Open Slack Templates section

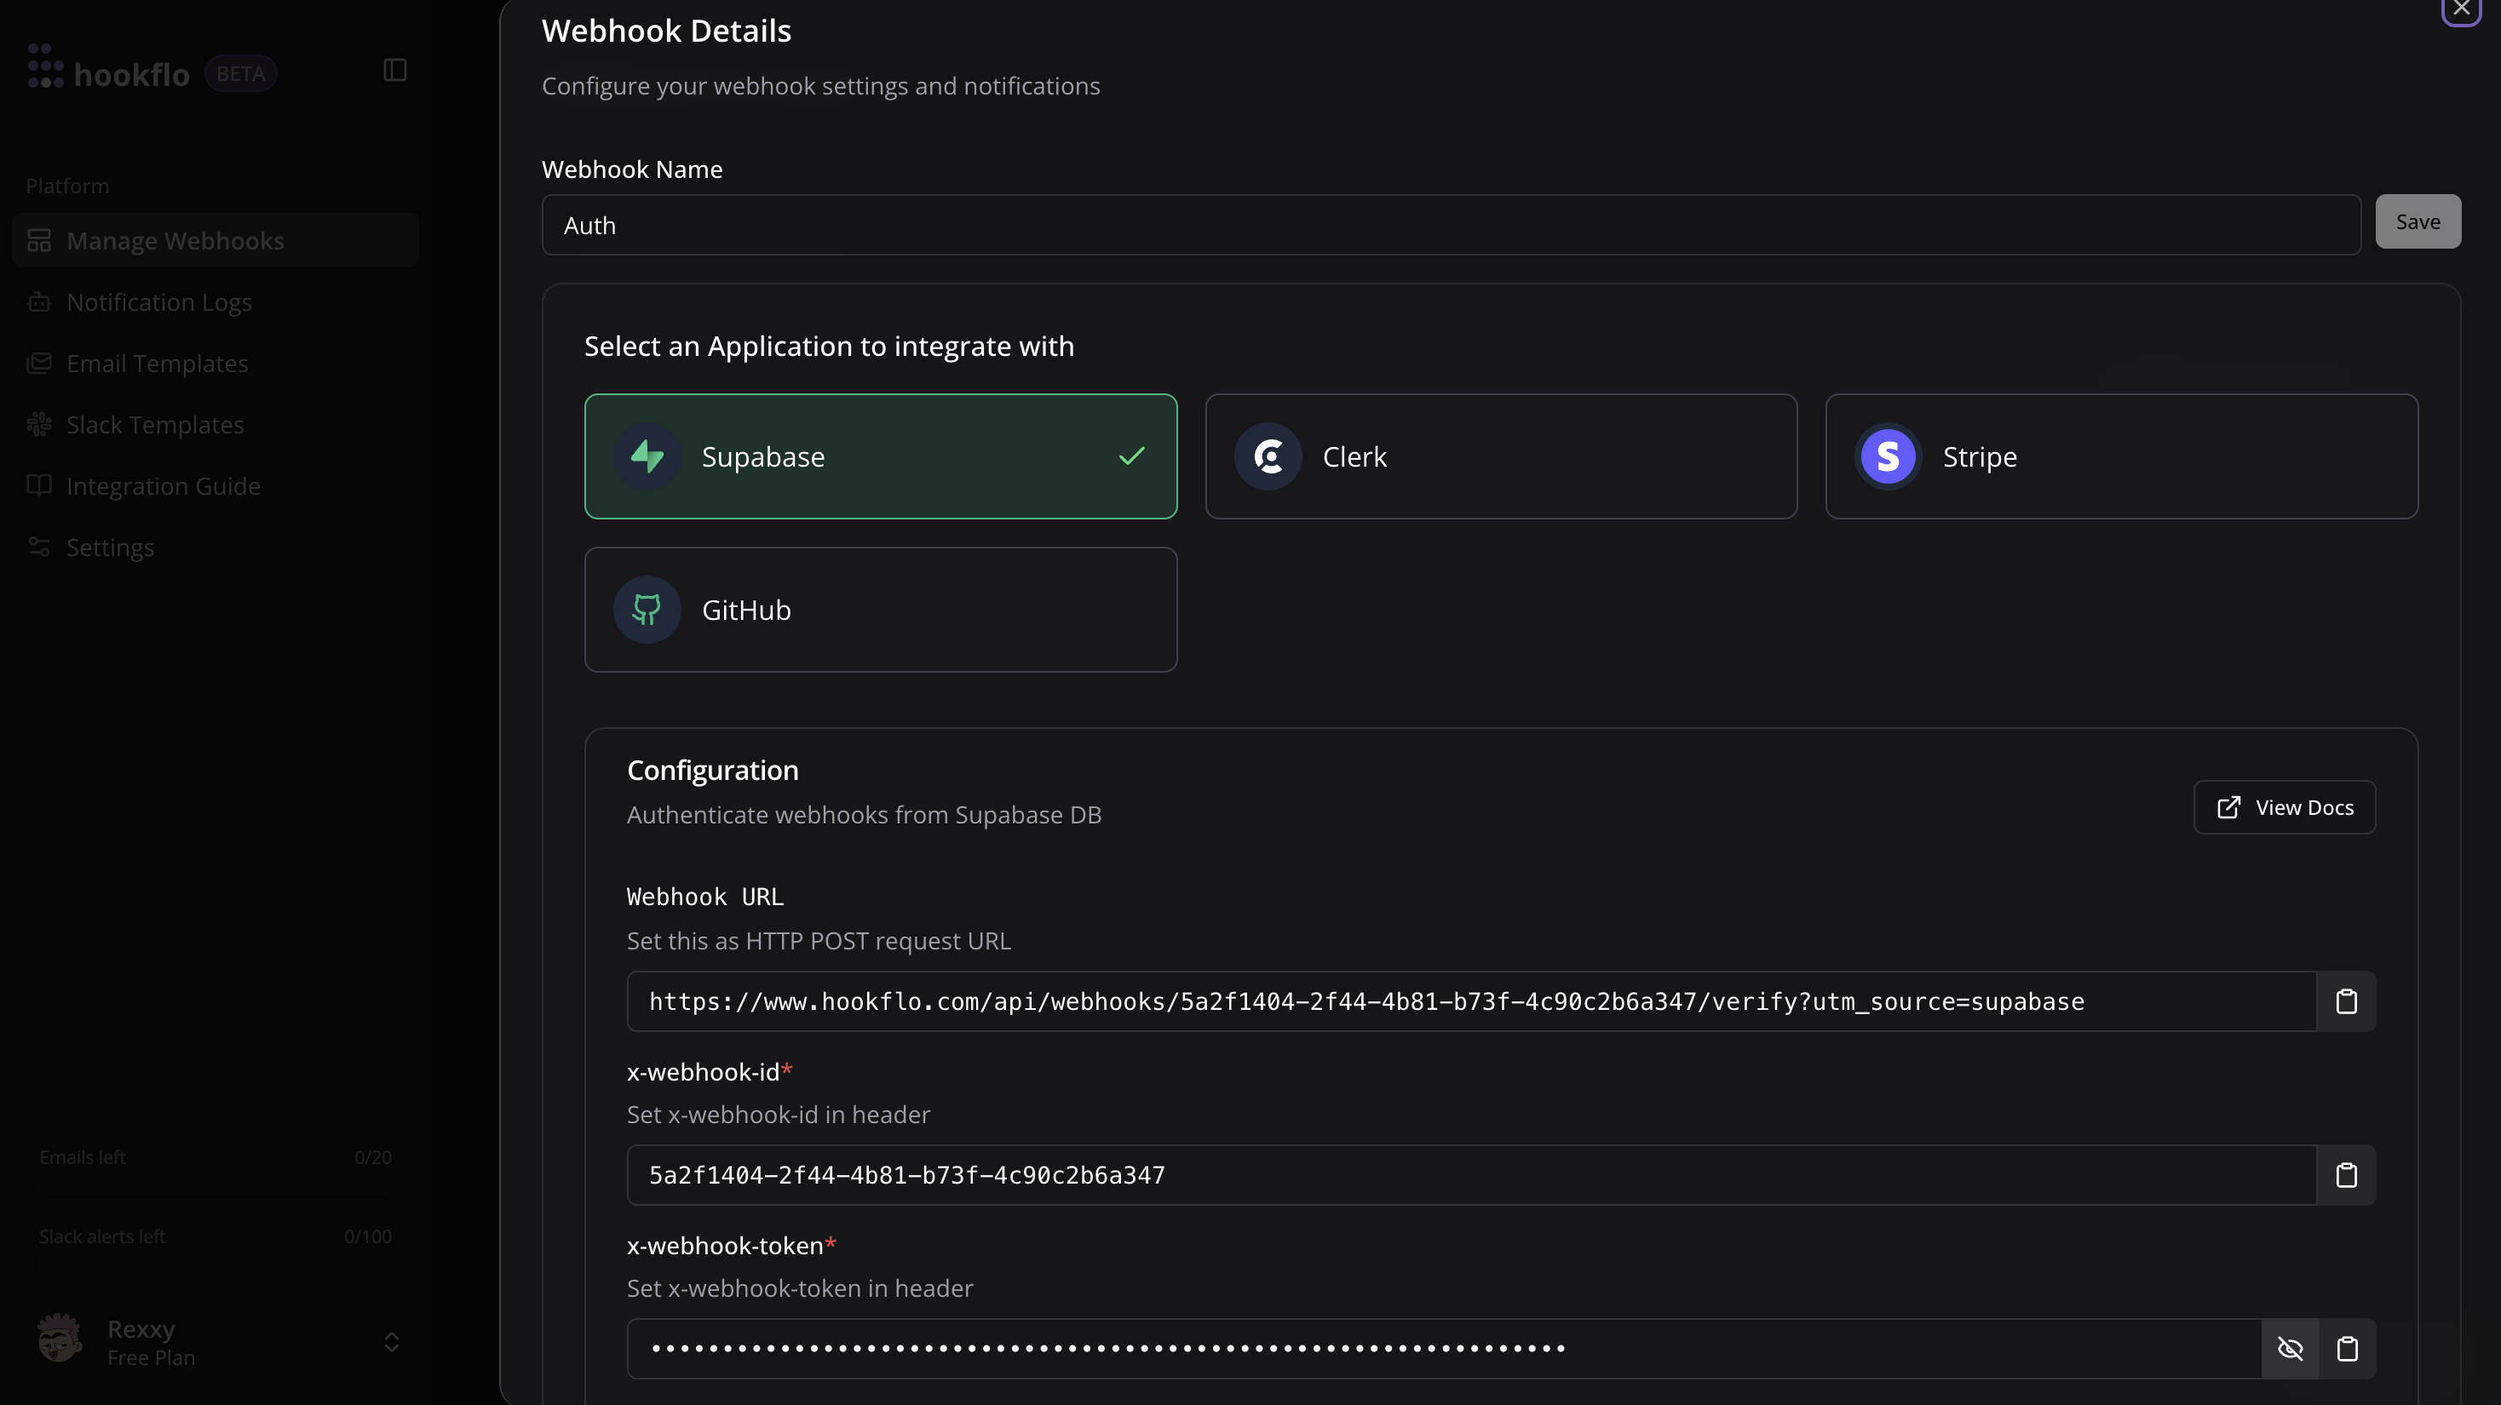point(155,424)
